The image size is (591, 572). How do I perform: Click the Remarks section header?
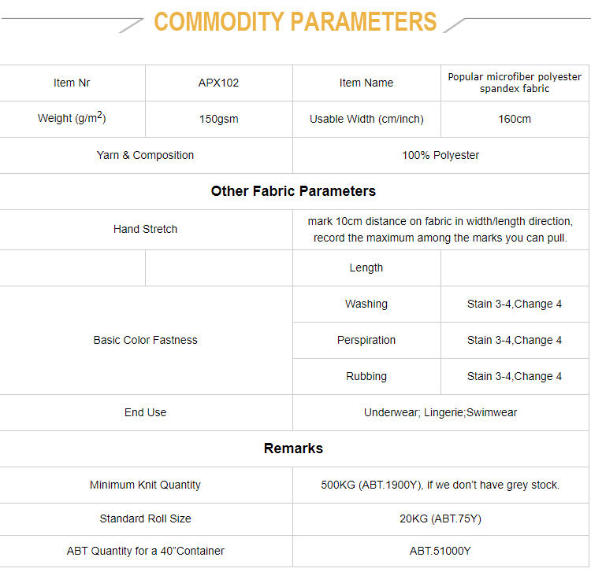click(293, 448)
